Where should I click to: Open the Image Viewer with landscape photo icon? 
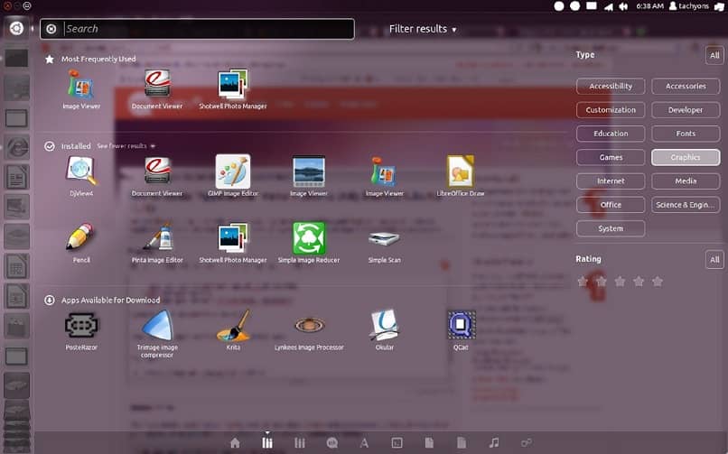click(x=309, y=175)
